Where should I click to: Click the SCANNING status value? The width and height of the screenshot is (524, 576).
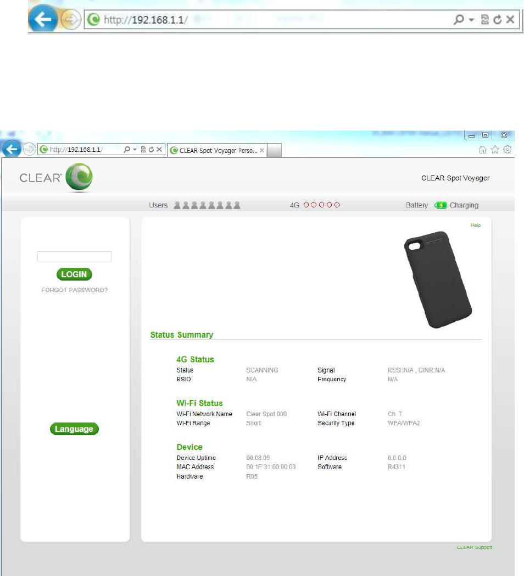pyautogui.click(x=262, y=370)
